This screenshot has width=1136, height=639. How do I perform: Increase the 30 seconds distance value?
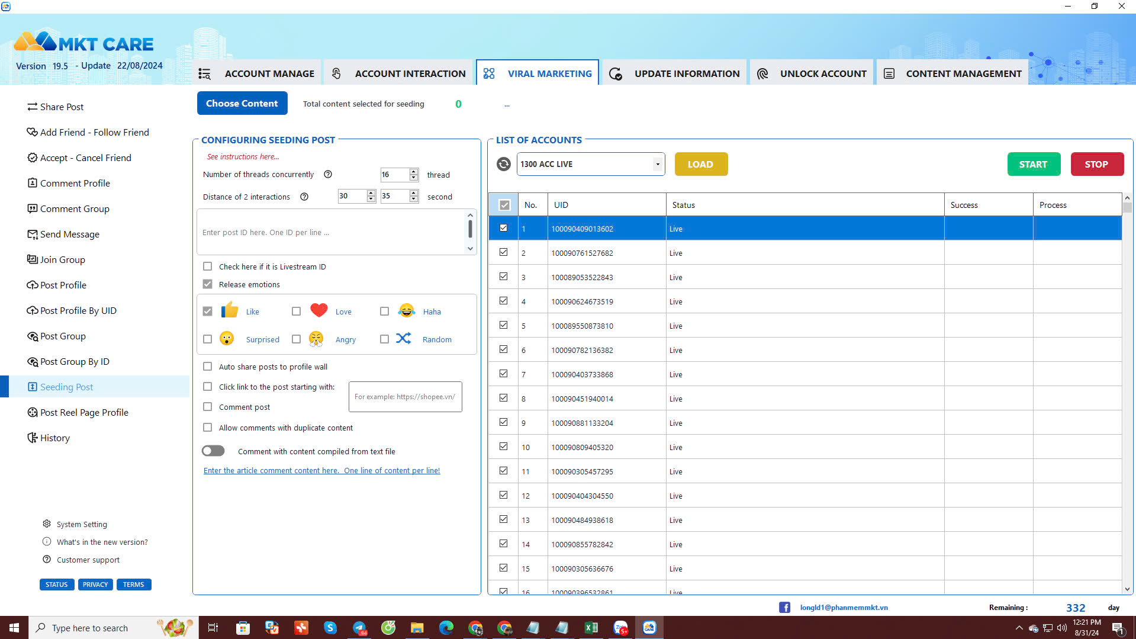(371, 193)
